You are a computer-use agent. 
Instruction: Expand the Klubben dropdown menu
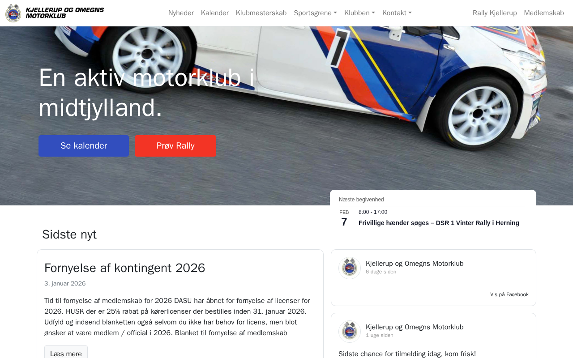click(x=359, y=13)
